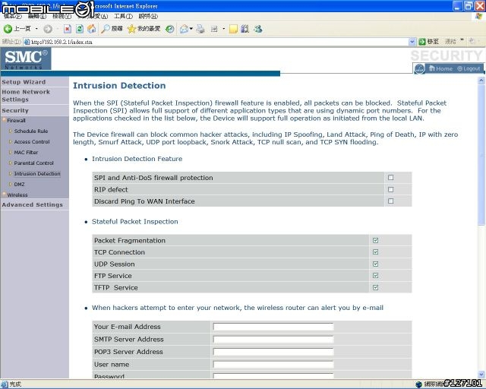
Task: Click the Home link in the header
Action: [440, 68]
